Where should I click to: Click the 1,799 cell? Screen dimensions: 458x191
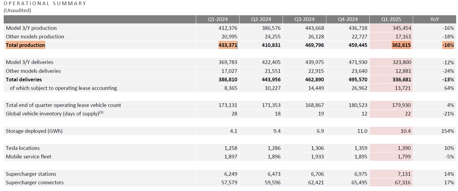click(x=405, y=157)
